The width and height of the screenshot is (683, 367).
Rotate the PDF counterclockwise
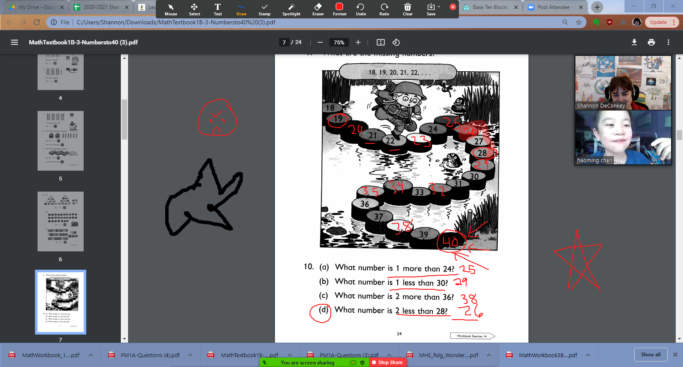[396, 42]
